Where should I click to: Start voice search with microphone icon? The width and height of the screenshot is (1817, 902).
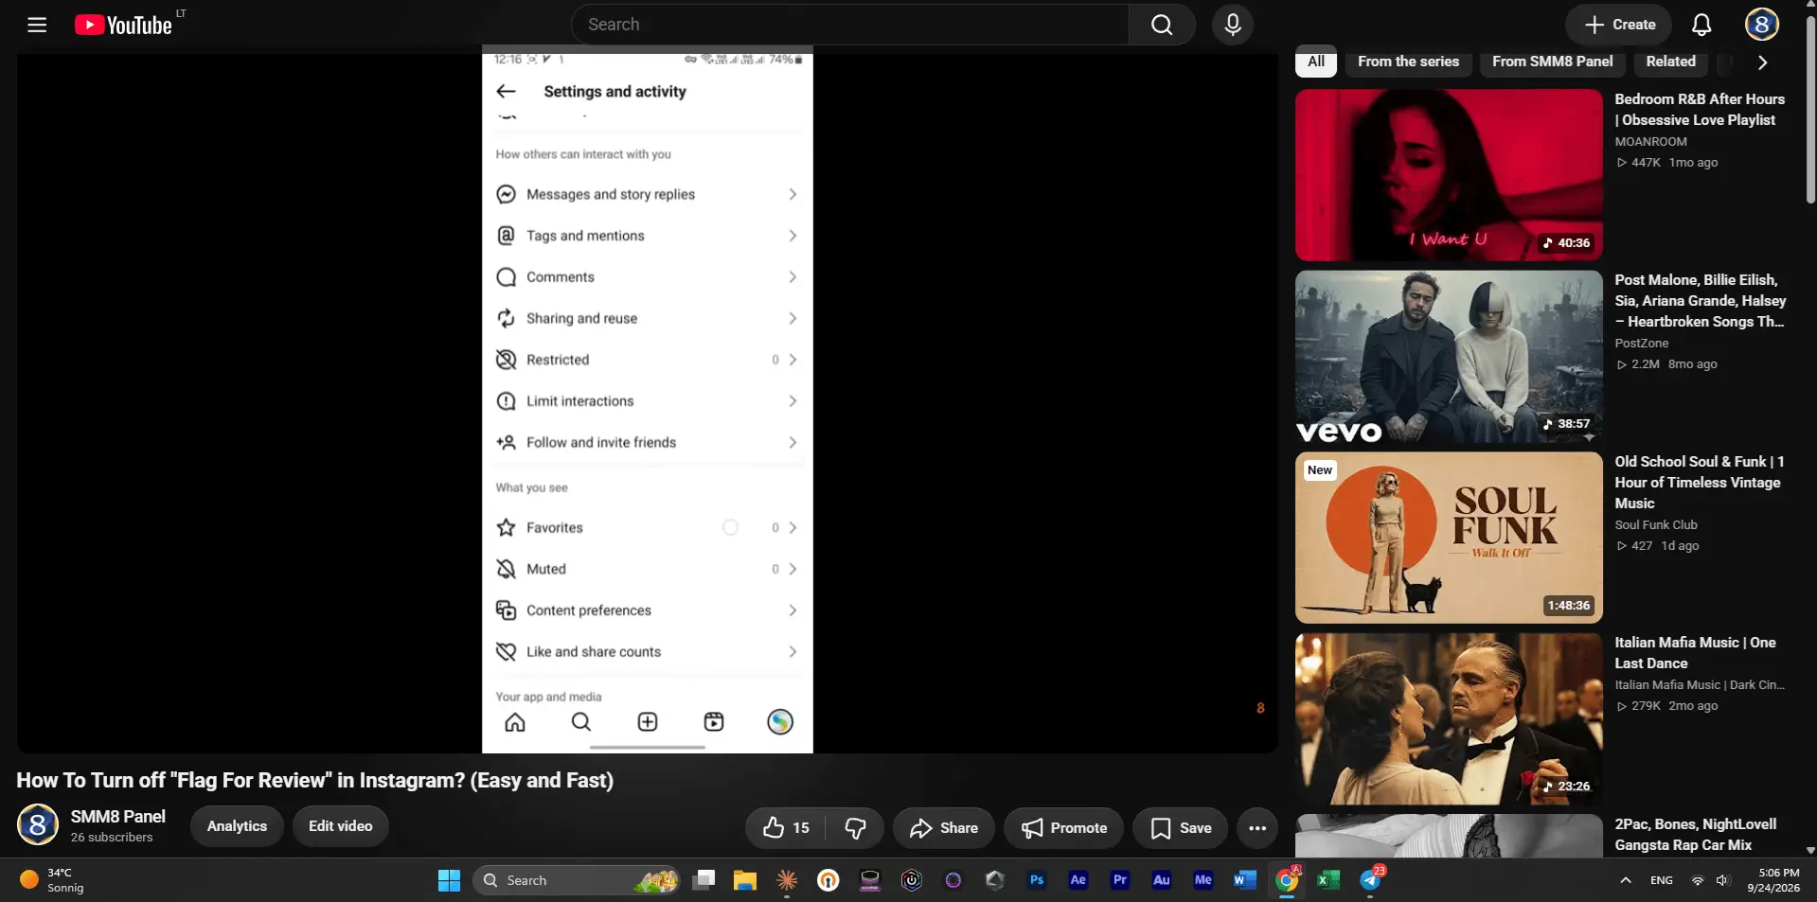[1233, 25]
